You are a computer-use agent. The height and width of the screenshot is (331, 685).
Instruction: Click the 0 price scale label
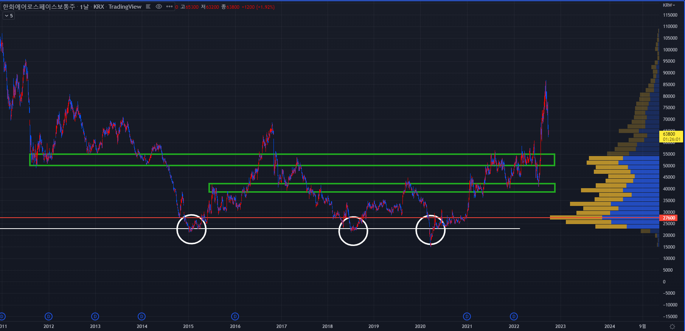(664, 282)
